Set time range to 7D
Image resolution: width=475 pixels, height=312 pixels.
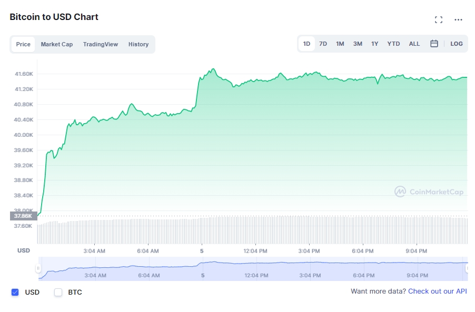click(x=323, y=44)
